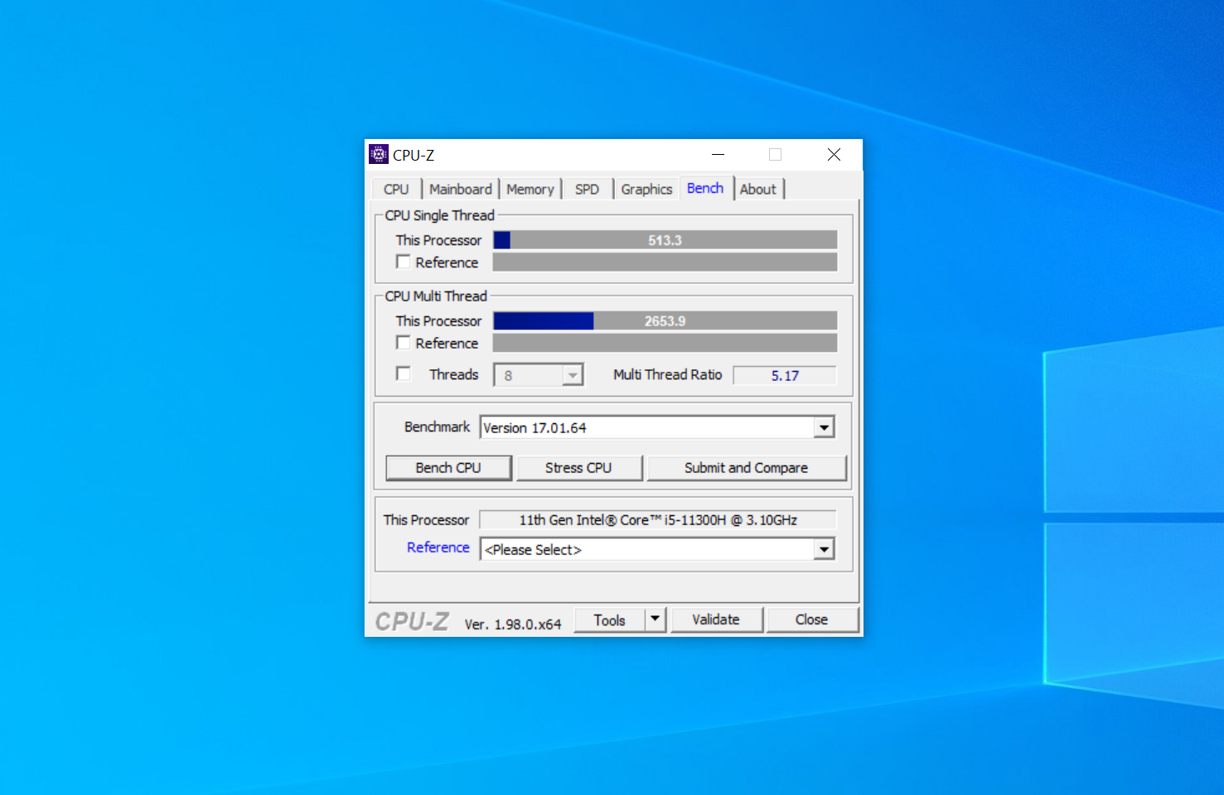
Task: Click Submit and Compare button
Action: (x=746, y=468)
